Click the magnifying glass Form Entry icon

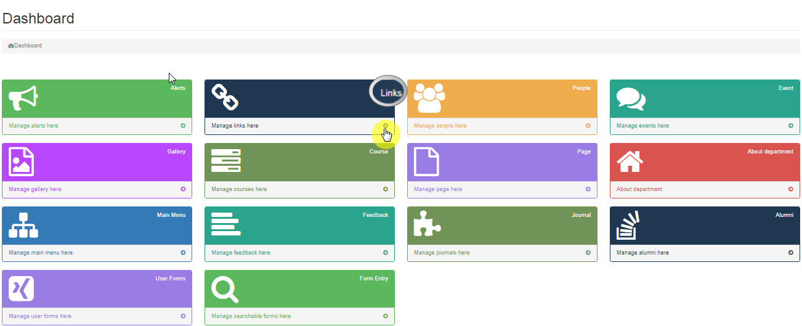[225, 289]
